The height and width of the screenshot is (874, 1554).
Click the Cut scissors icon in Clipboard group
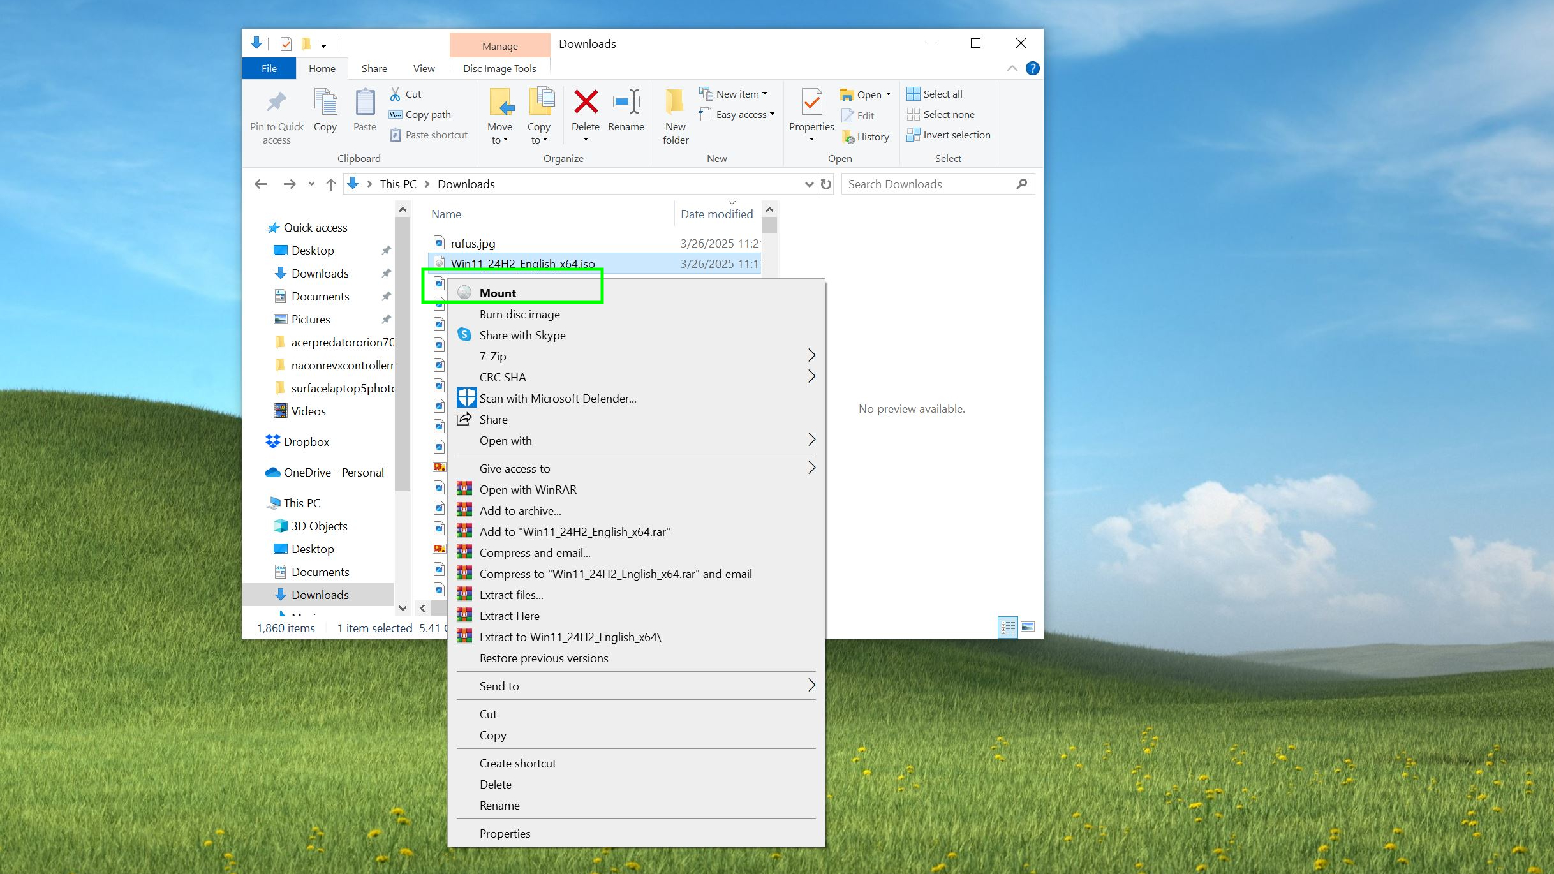(x=396, y=94)
